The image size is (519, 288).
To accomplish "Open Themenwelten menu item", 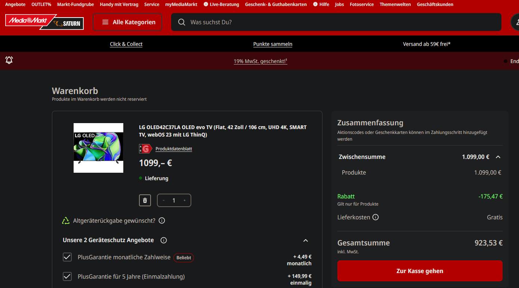I will click(x=395, y=4).
